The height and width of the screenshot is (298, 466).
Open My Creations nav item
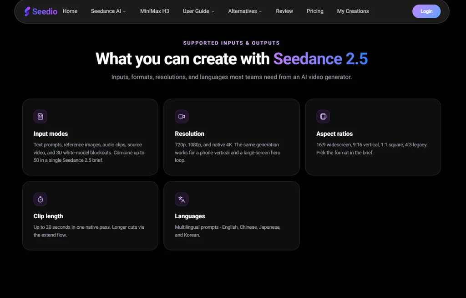[x=353, y=11]
